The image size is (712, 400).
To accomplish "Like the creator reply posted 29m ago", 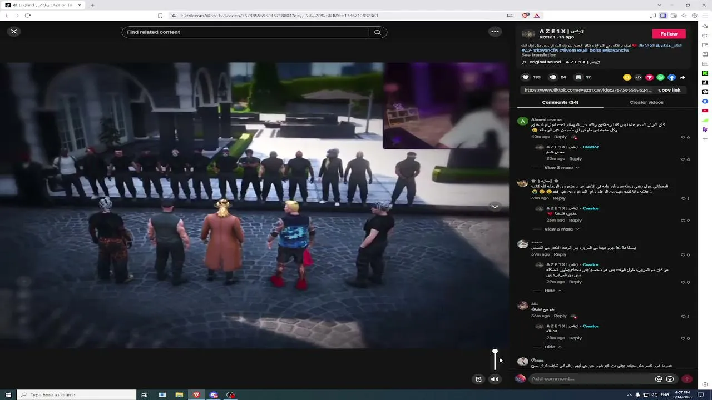I will point(683,282).
